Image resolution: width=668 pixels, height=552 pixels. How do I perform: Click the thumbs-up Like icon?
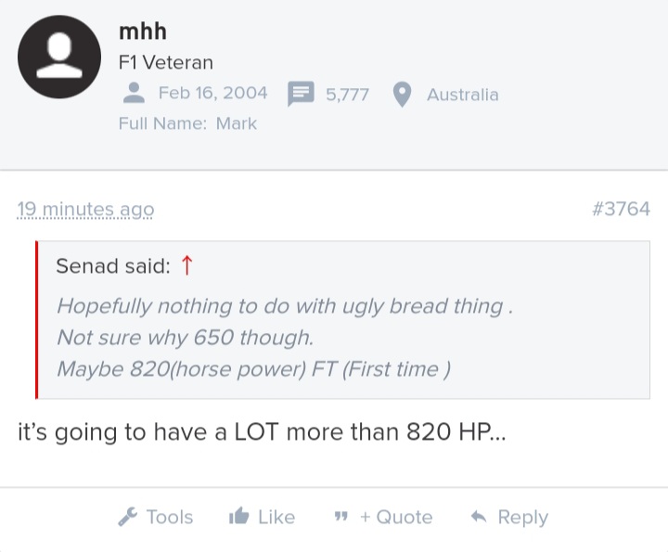(239, 516)
